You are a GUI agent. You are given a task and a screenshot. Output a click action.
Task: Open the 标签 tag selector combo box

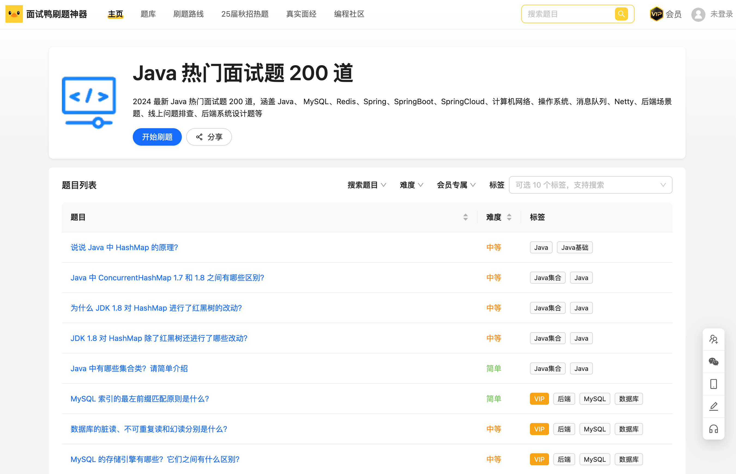coord(590,185)
